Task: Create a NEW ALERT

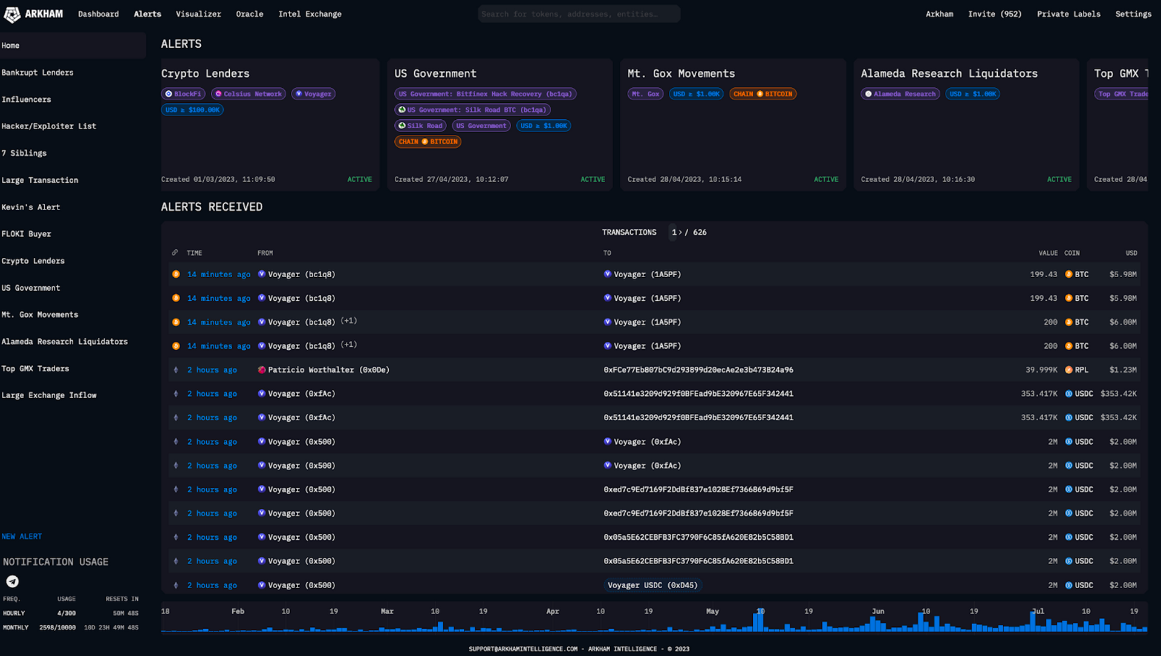Action: pos(22,537)
